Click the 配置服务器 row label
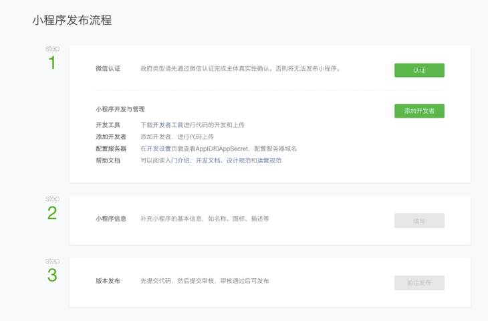488x321 pixels. 111,148
